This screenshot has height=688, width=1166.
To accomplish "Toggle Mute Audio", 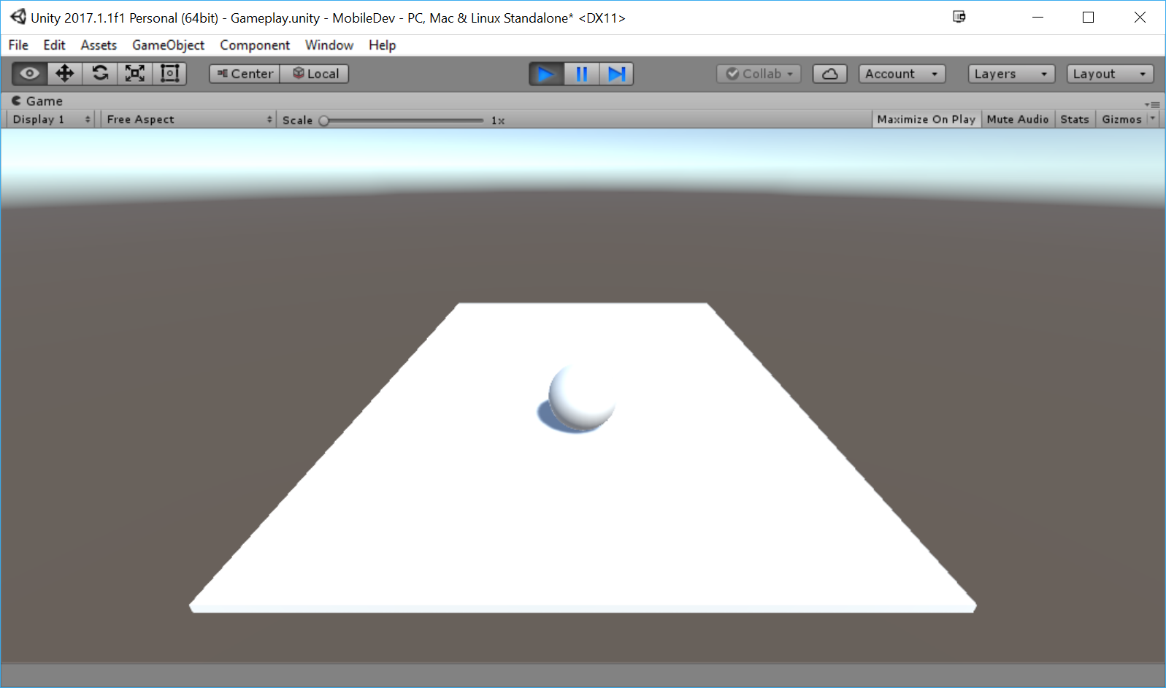I will point(1017,119).
